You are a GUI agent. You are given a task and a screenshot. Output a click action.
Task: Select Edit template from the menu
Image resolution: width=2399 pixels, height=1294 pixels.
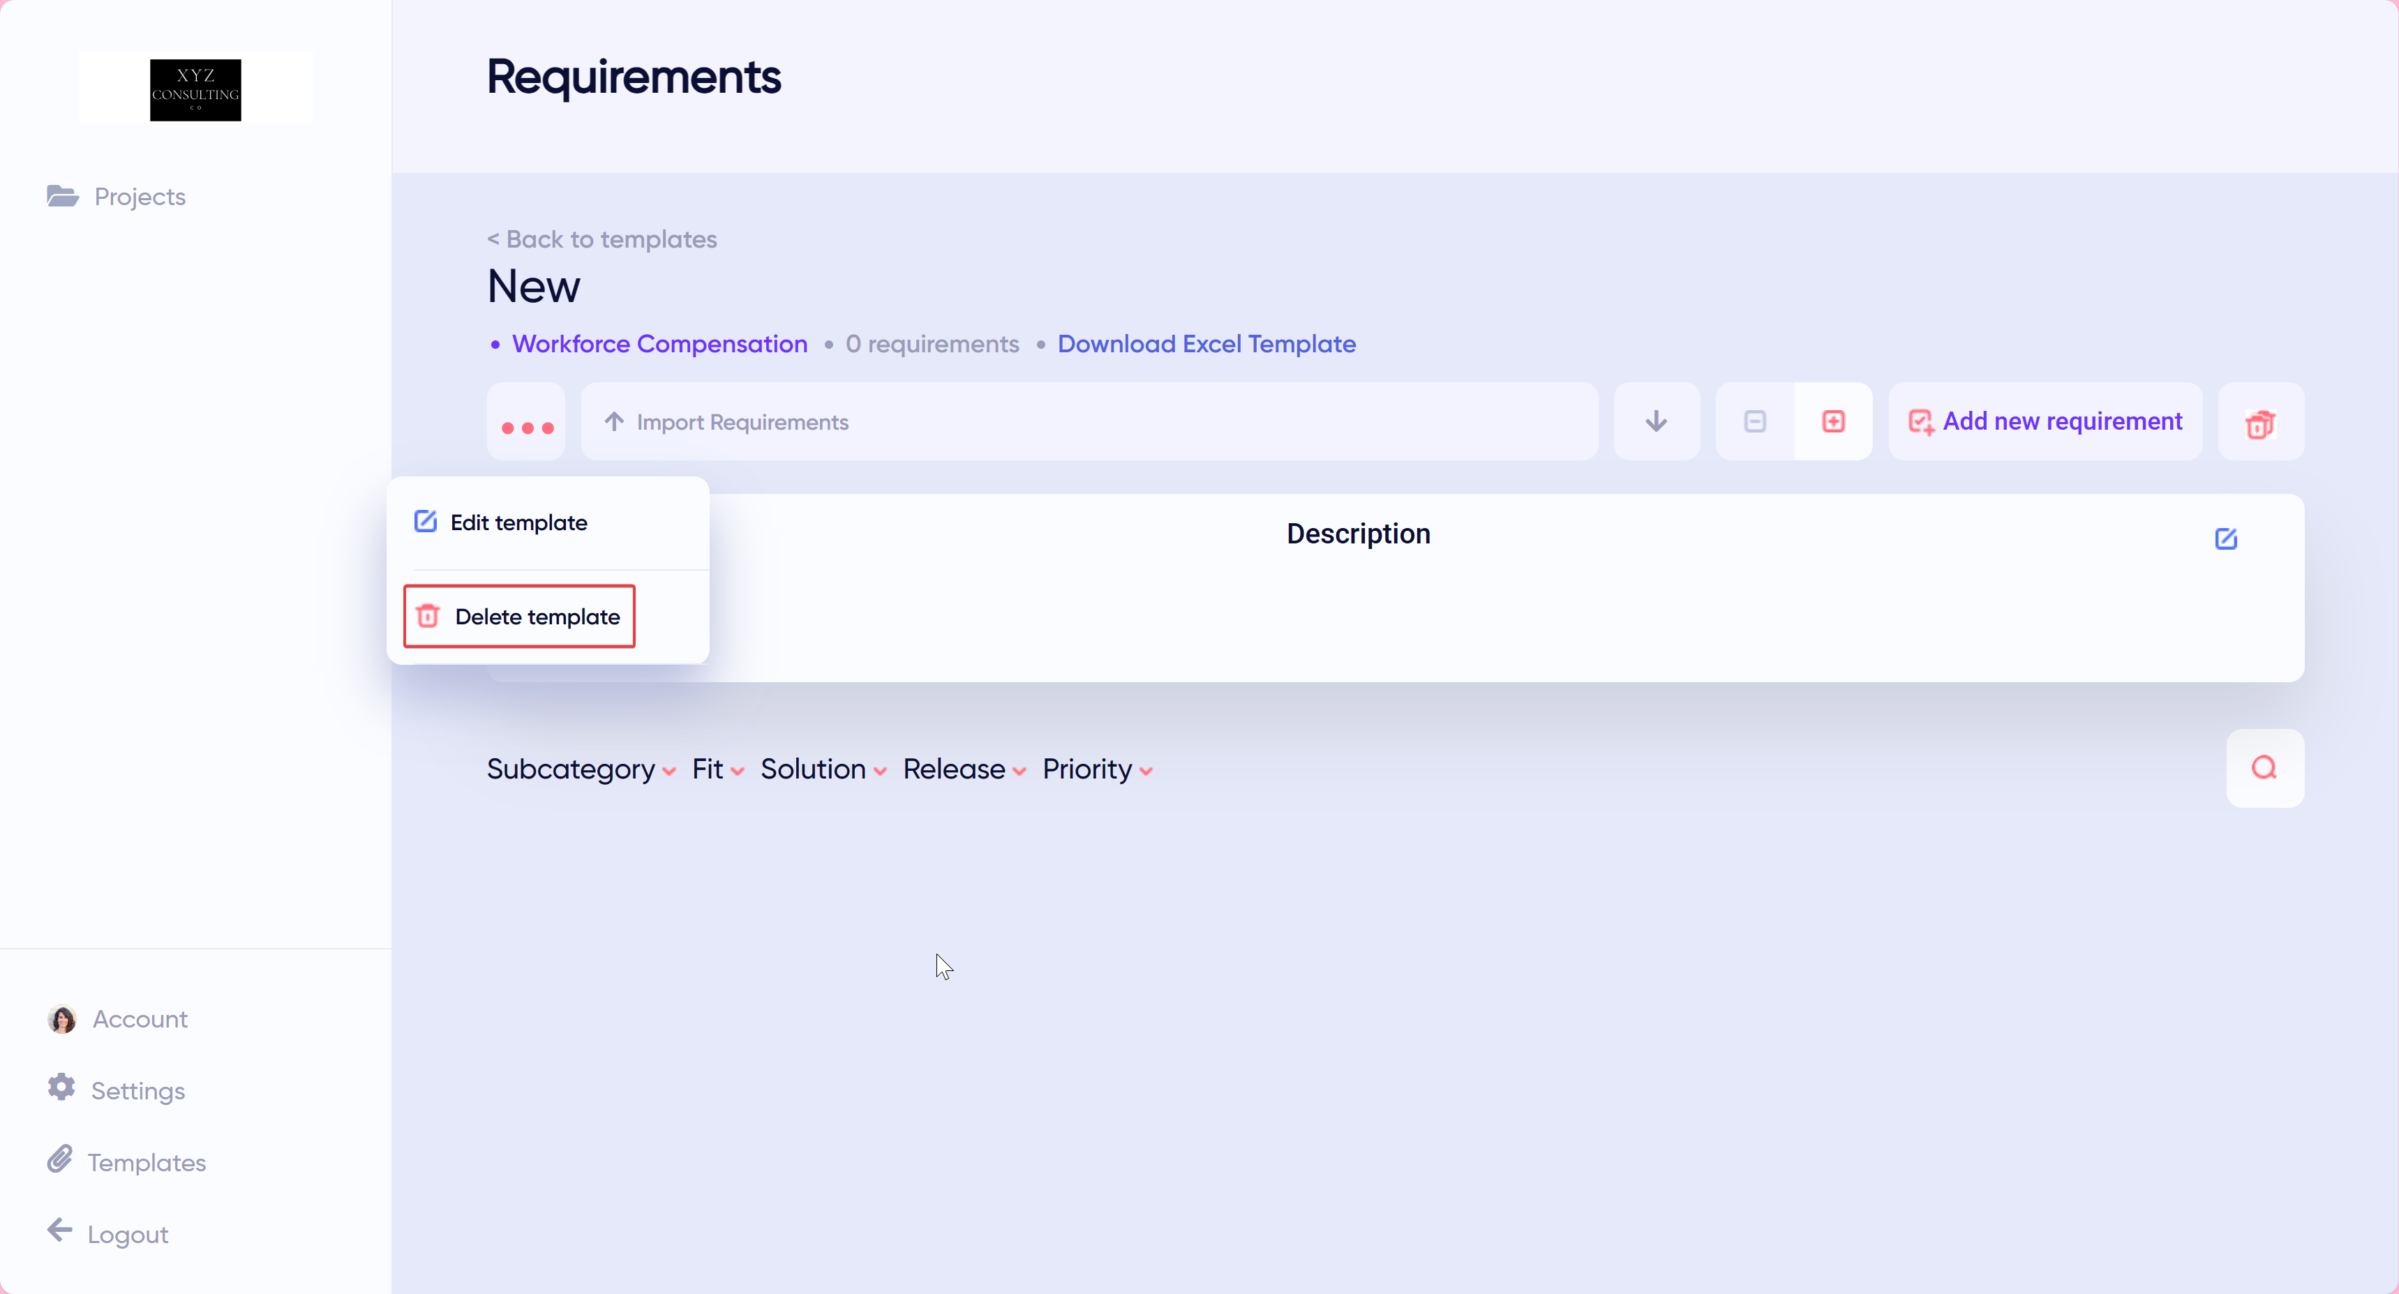coord(518,523)
